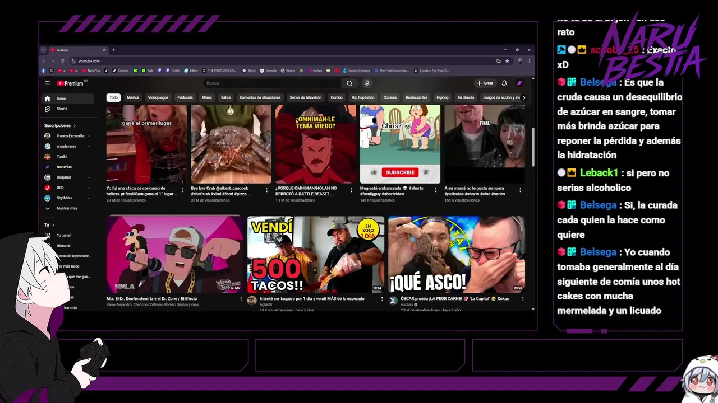
Task: Open the Editor bookmark
Action: pos(192,71)
